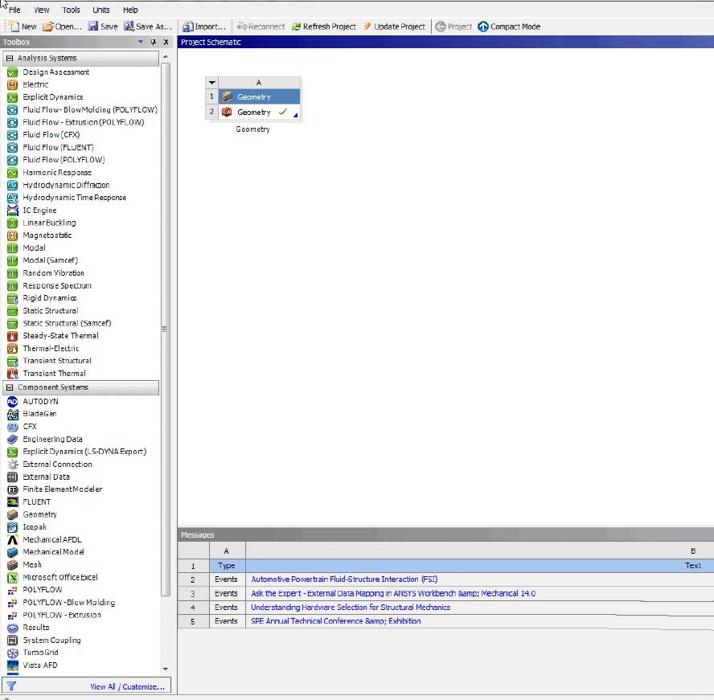Click the Open folder toolbar icon
This screenshot has height=700, width=714.
47,27
